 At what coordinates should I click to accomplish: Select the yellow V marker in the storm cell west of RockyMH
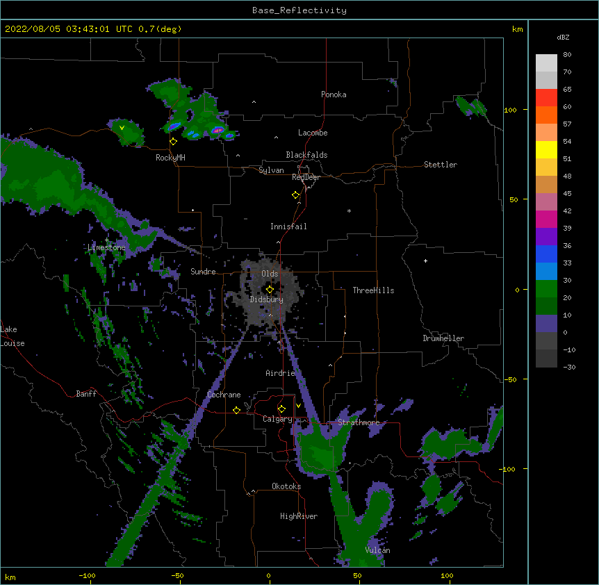point(122,128)
